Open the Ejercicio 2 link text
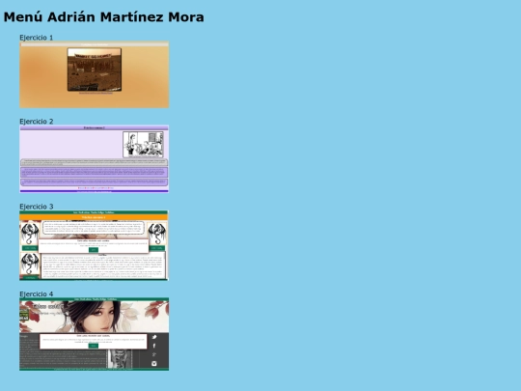Image resolution: width=521 pixels, height=391 pixels. point(37,122)
